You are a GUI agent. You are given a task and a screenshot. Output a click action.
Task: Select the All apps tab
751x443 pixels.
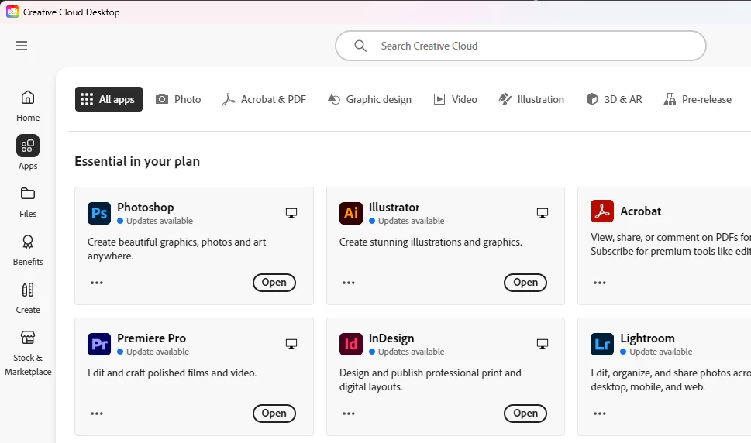click(109, 99)
